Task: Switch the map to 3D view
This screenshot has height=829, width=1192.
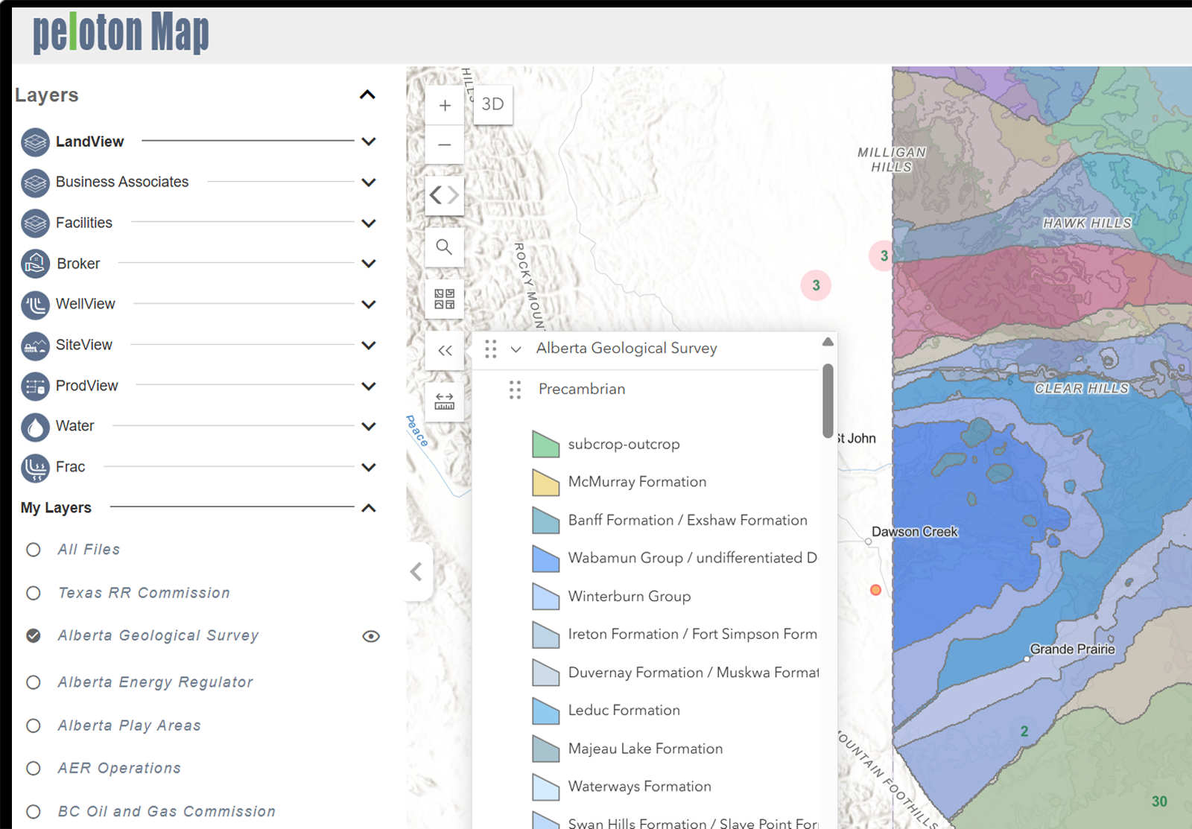Action: click(x=492, y=105)
